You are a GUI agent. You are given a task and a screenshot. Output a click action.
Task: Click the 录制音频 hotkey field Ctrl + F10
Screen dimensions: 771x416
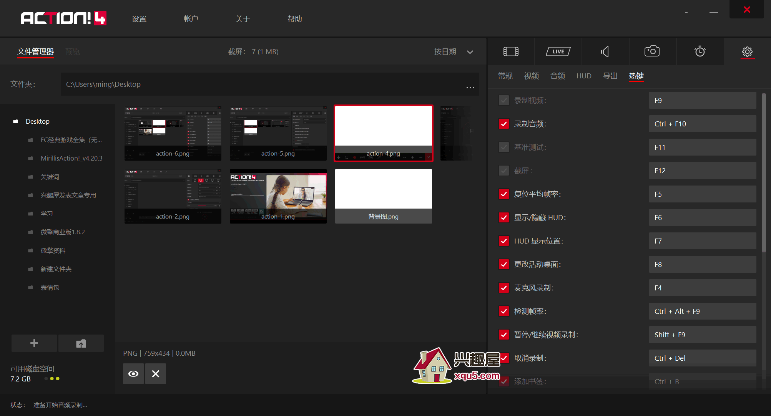703,124
